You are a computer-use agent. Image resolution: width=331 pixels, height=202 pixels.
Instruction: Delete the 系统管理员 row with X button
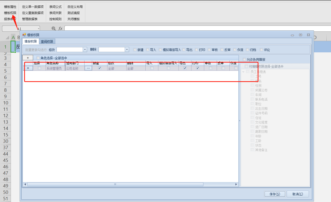(x=28, y=68)
